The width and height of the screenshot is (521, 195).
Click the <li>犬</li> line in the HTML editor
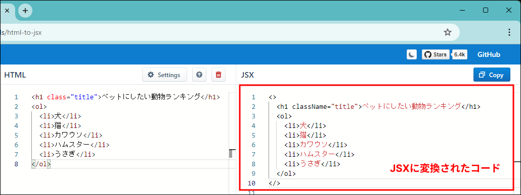tap(60, 116)
